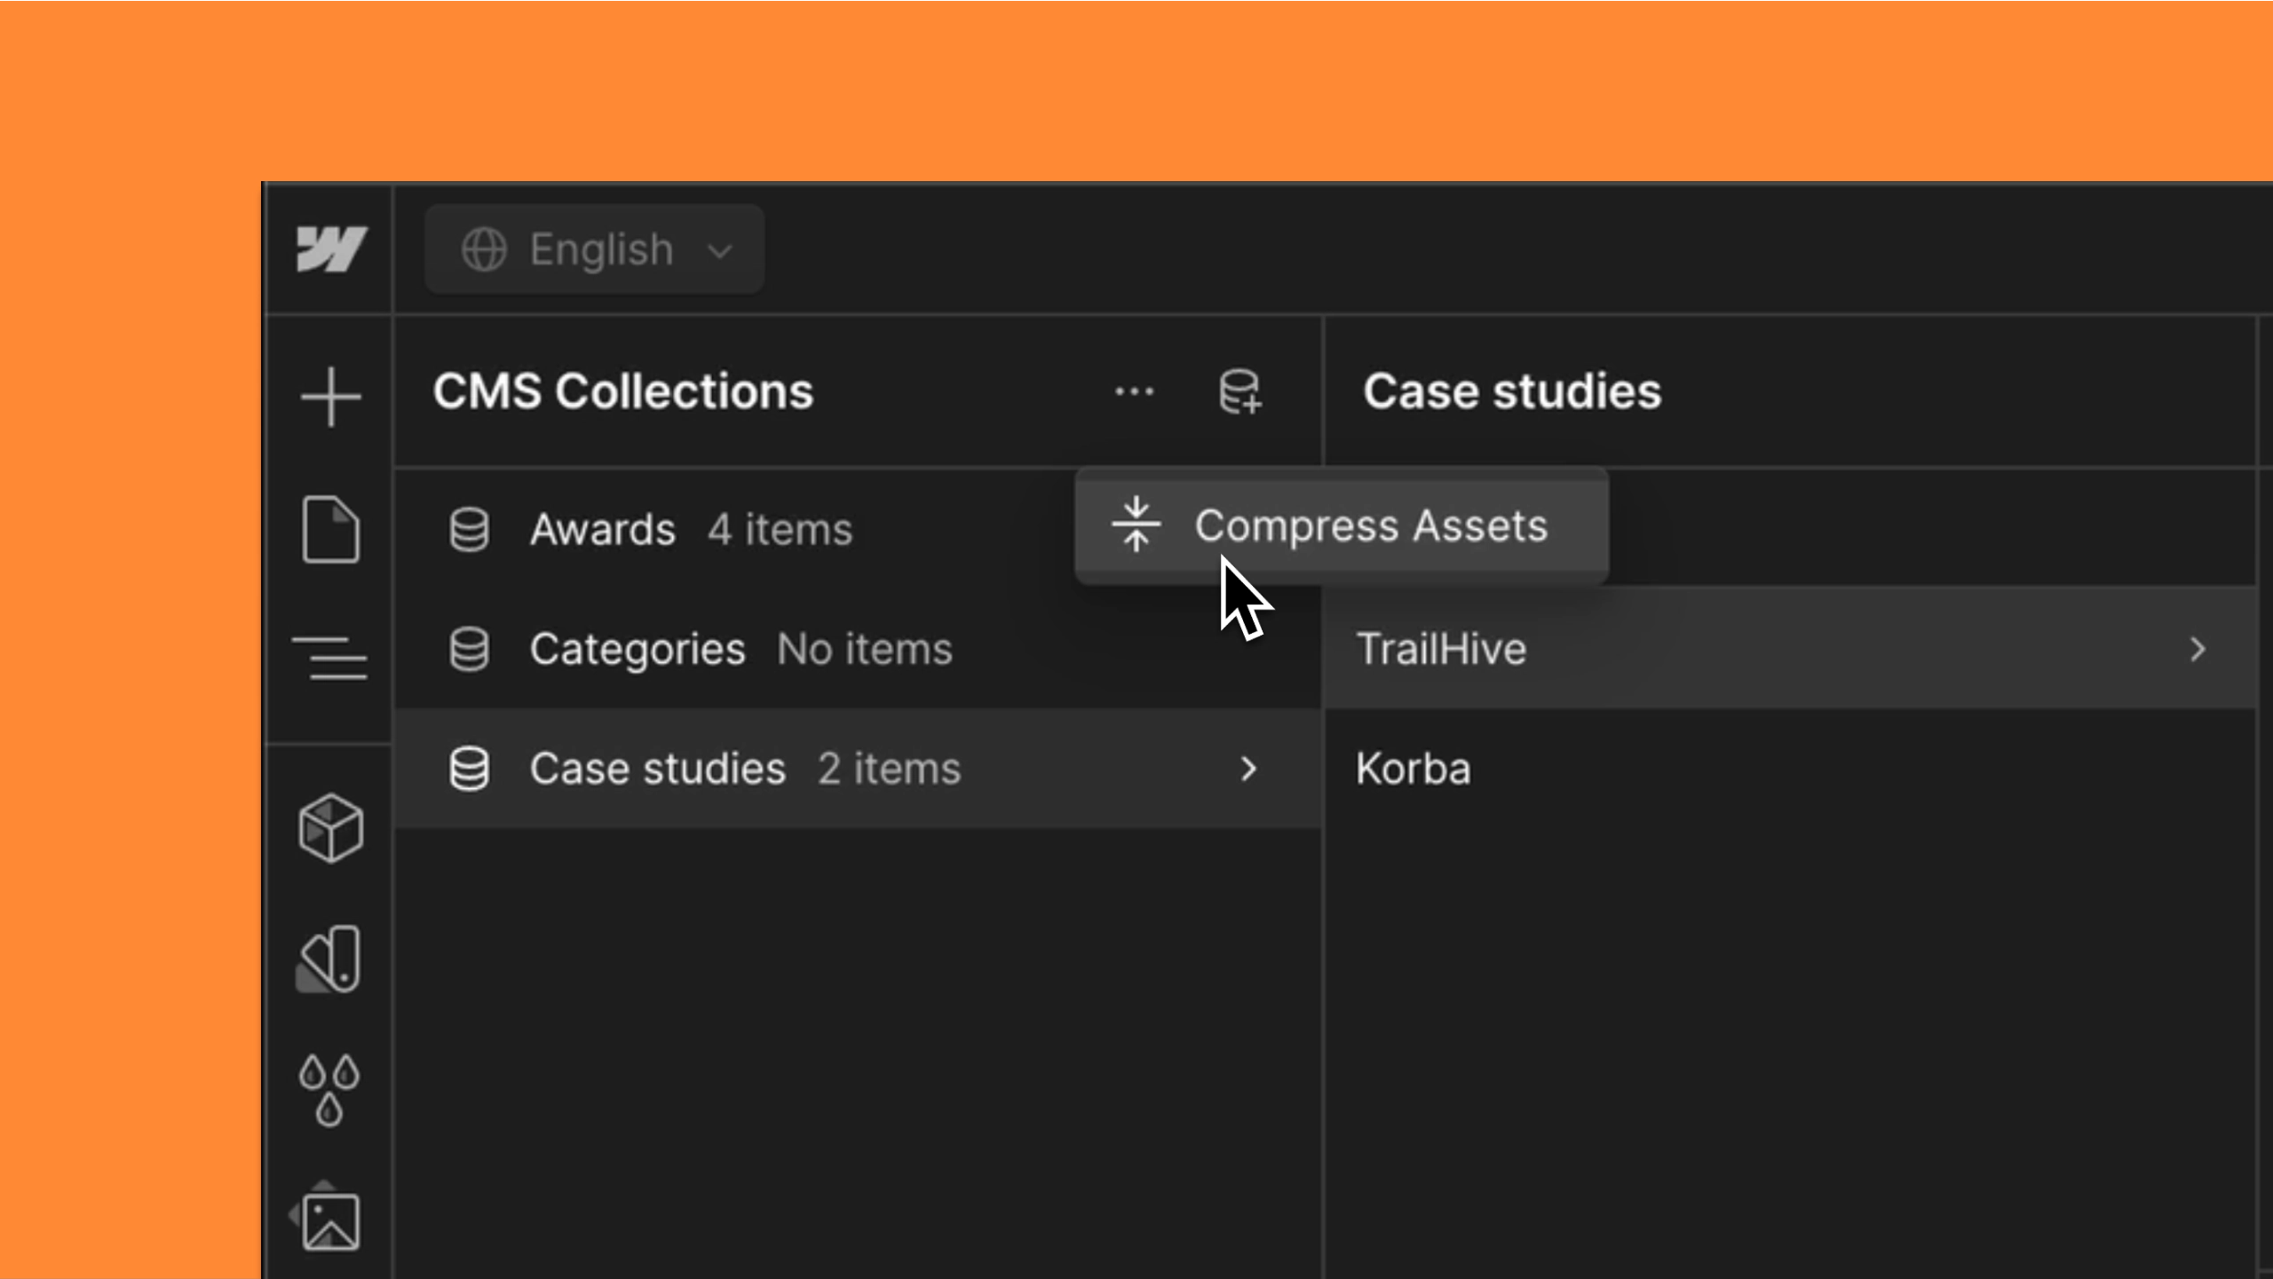
Task: Open the Variables panel
Action: click(329, 1089)
